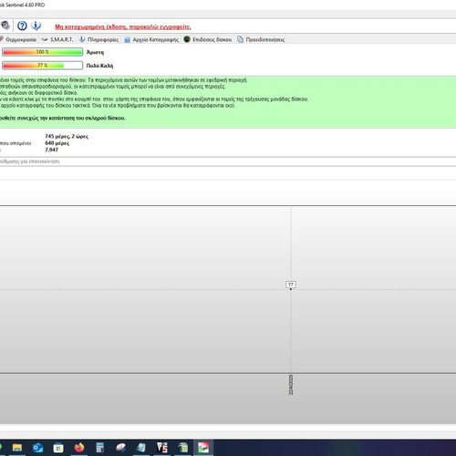
Task: Click the grey disk icon in the top toolbar
Action: [5, 26]
